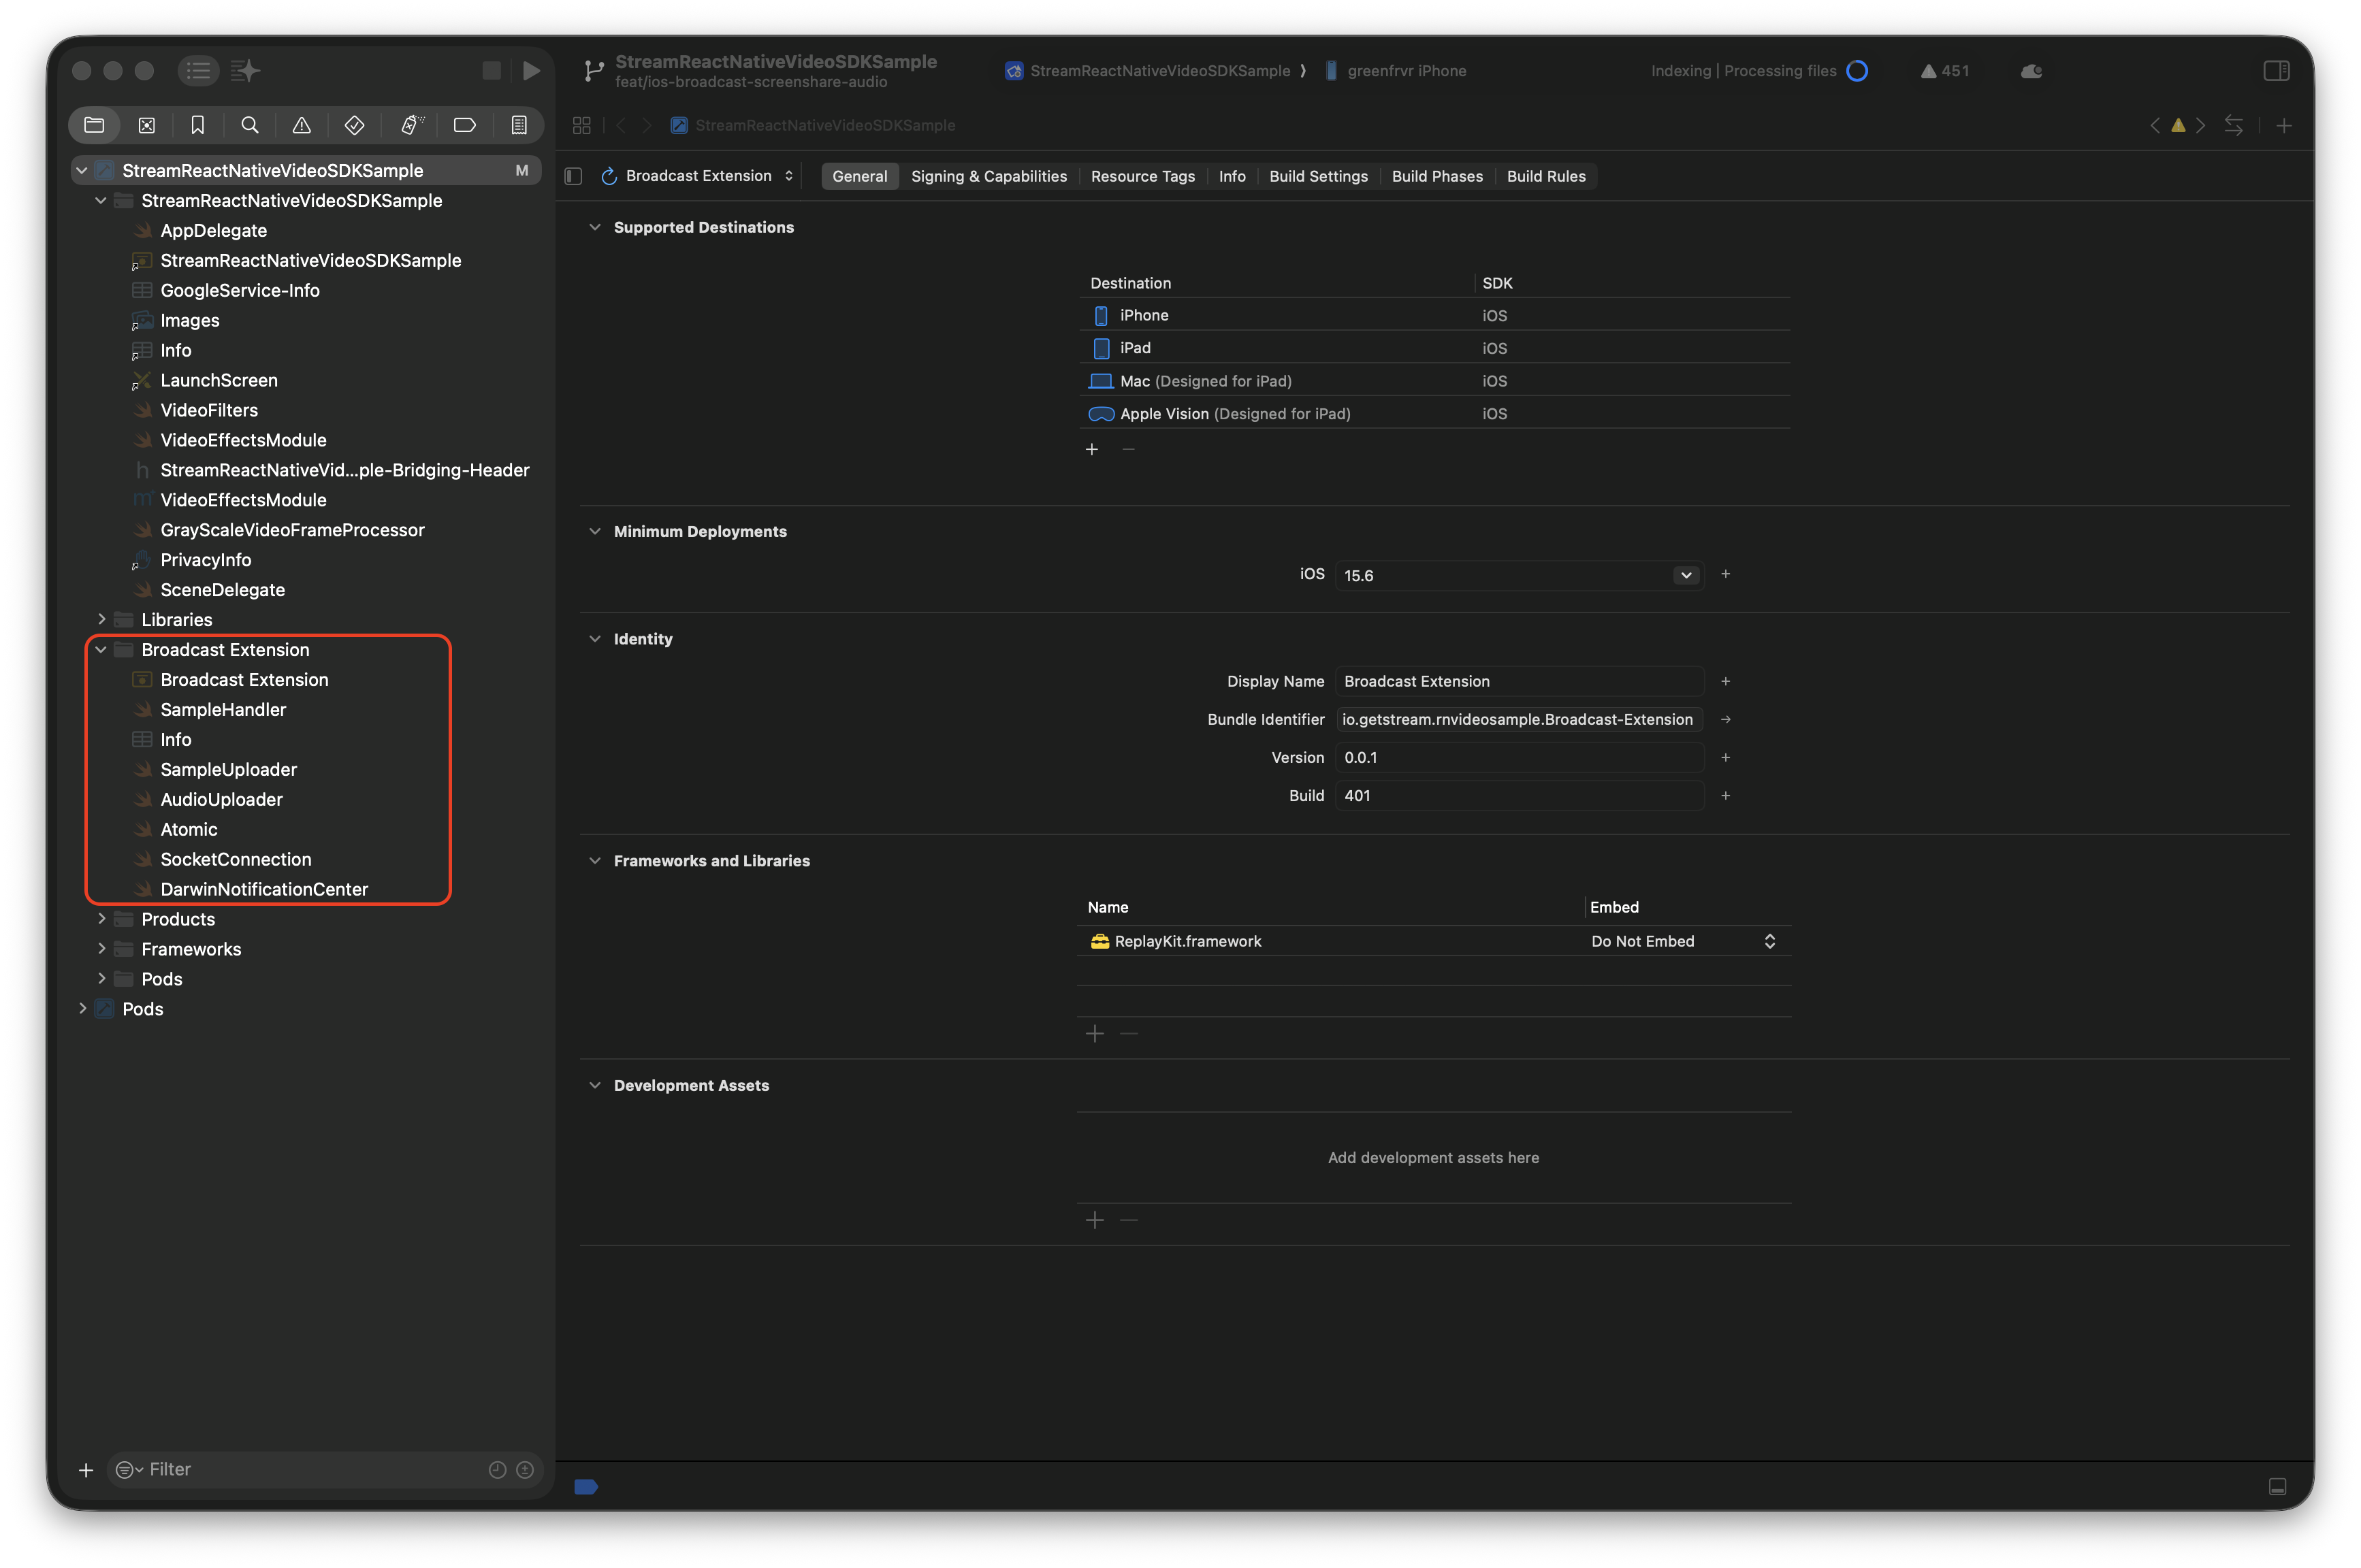Switch to the General tab

[x=859, y=176]
